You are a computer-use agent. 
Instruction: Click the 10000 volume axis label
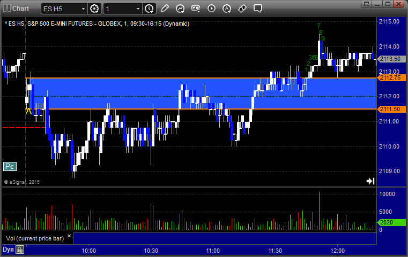tap(387, 194)
